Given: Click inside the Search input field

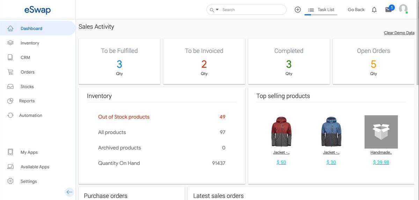Looking at the screenshot, I should click(253, 10).
